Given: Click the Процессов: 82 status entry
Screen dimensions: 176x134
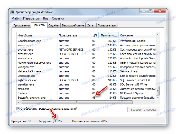Looking at the screenshot, I should pos(21,121).
